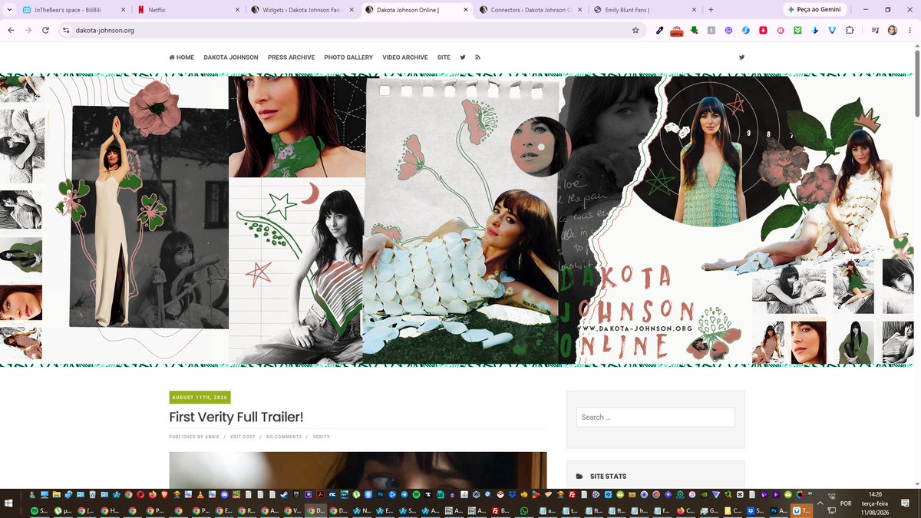Open the Windows Start menu
The image size is (921, 518).
8,503
